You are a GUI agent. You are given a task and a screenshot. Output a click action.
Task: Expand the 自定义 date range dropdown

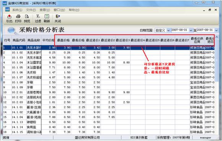click(x=168, y=30)
